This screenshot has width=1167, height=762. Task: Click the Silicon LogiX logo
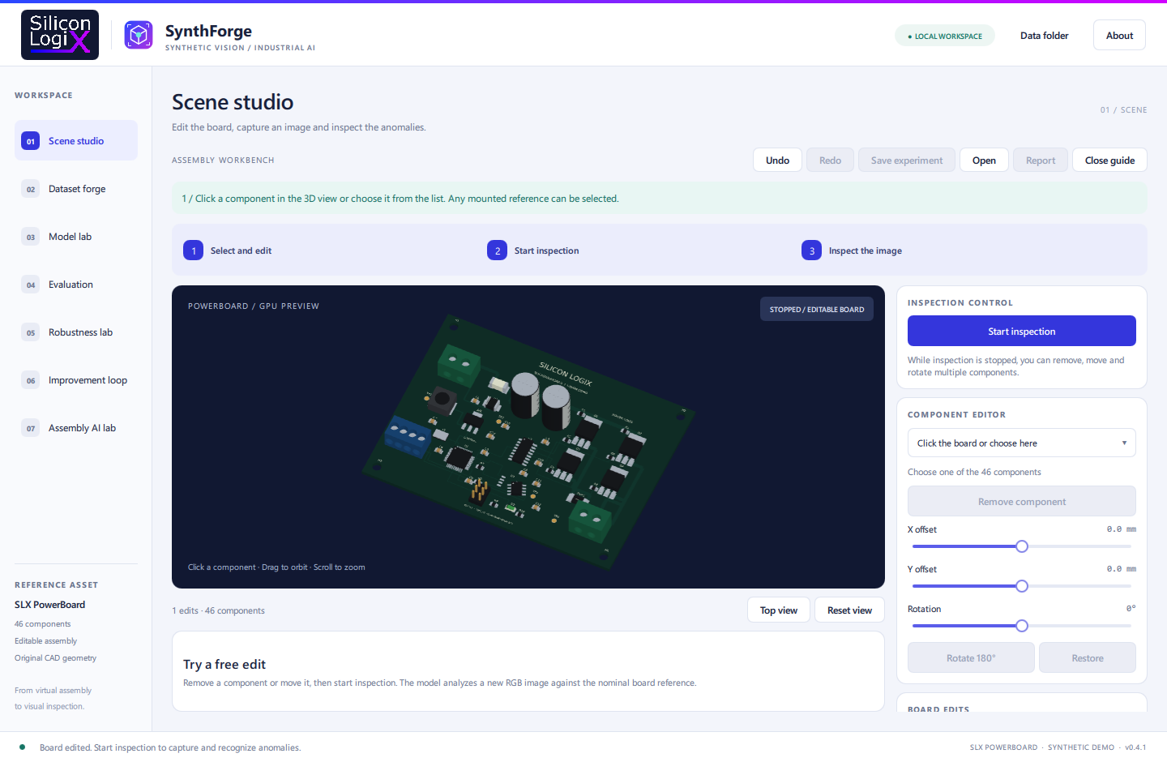[60, 35]
